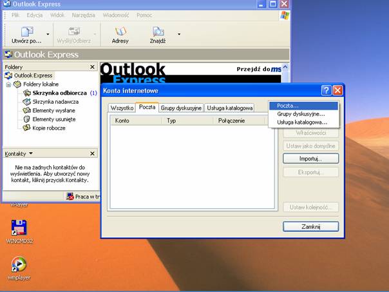This screenshot has height=292, width=389.
Task: Collapse the Foldery lokalne tree node
Action: click(8, 84)
